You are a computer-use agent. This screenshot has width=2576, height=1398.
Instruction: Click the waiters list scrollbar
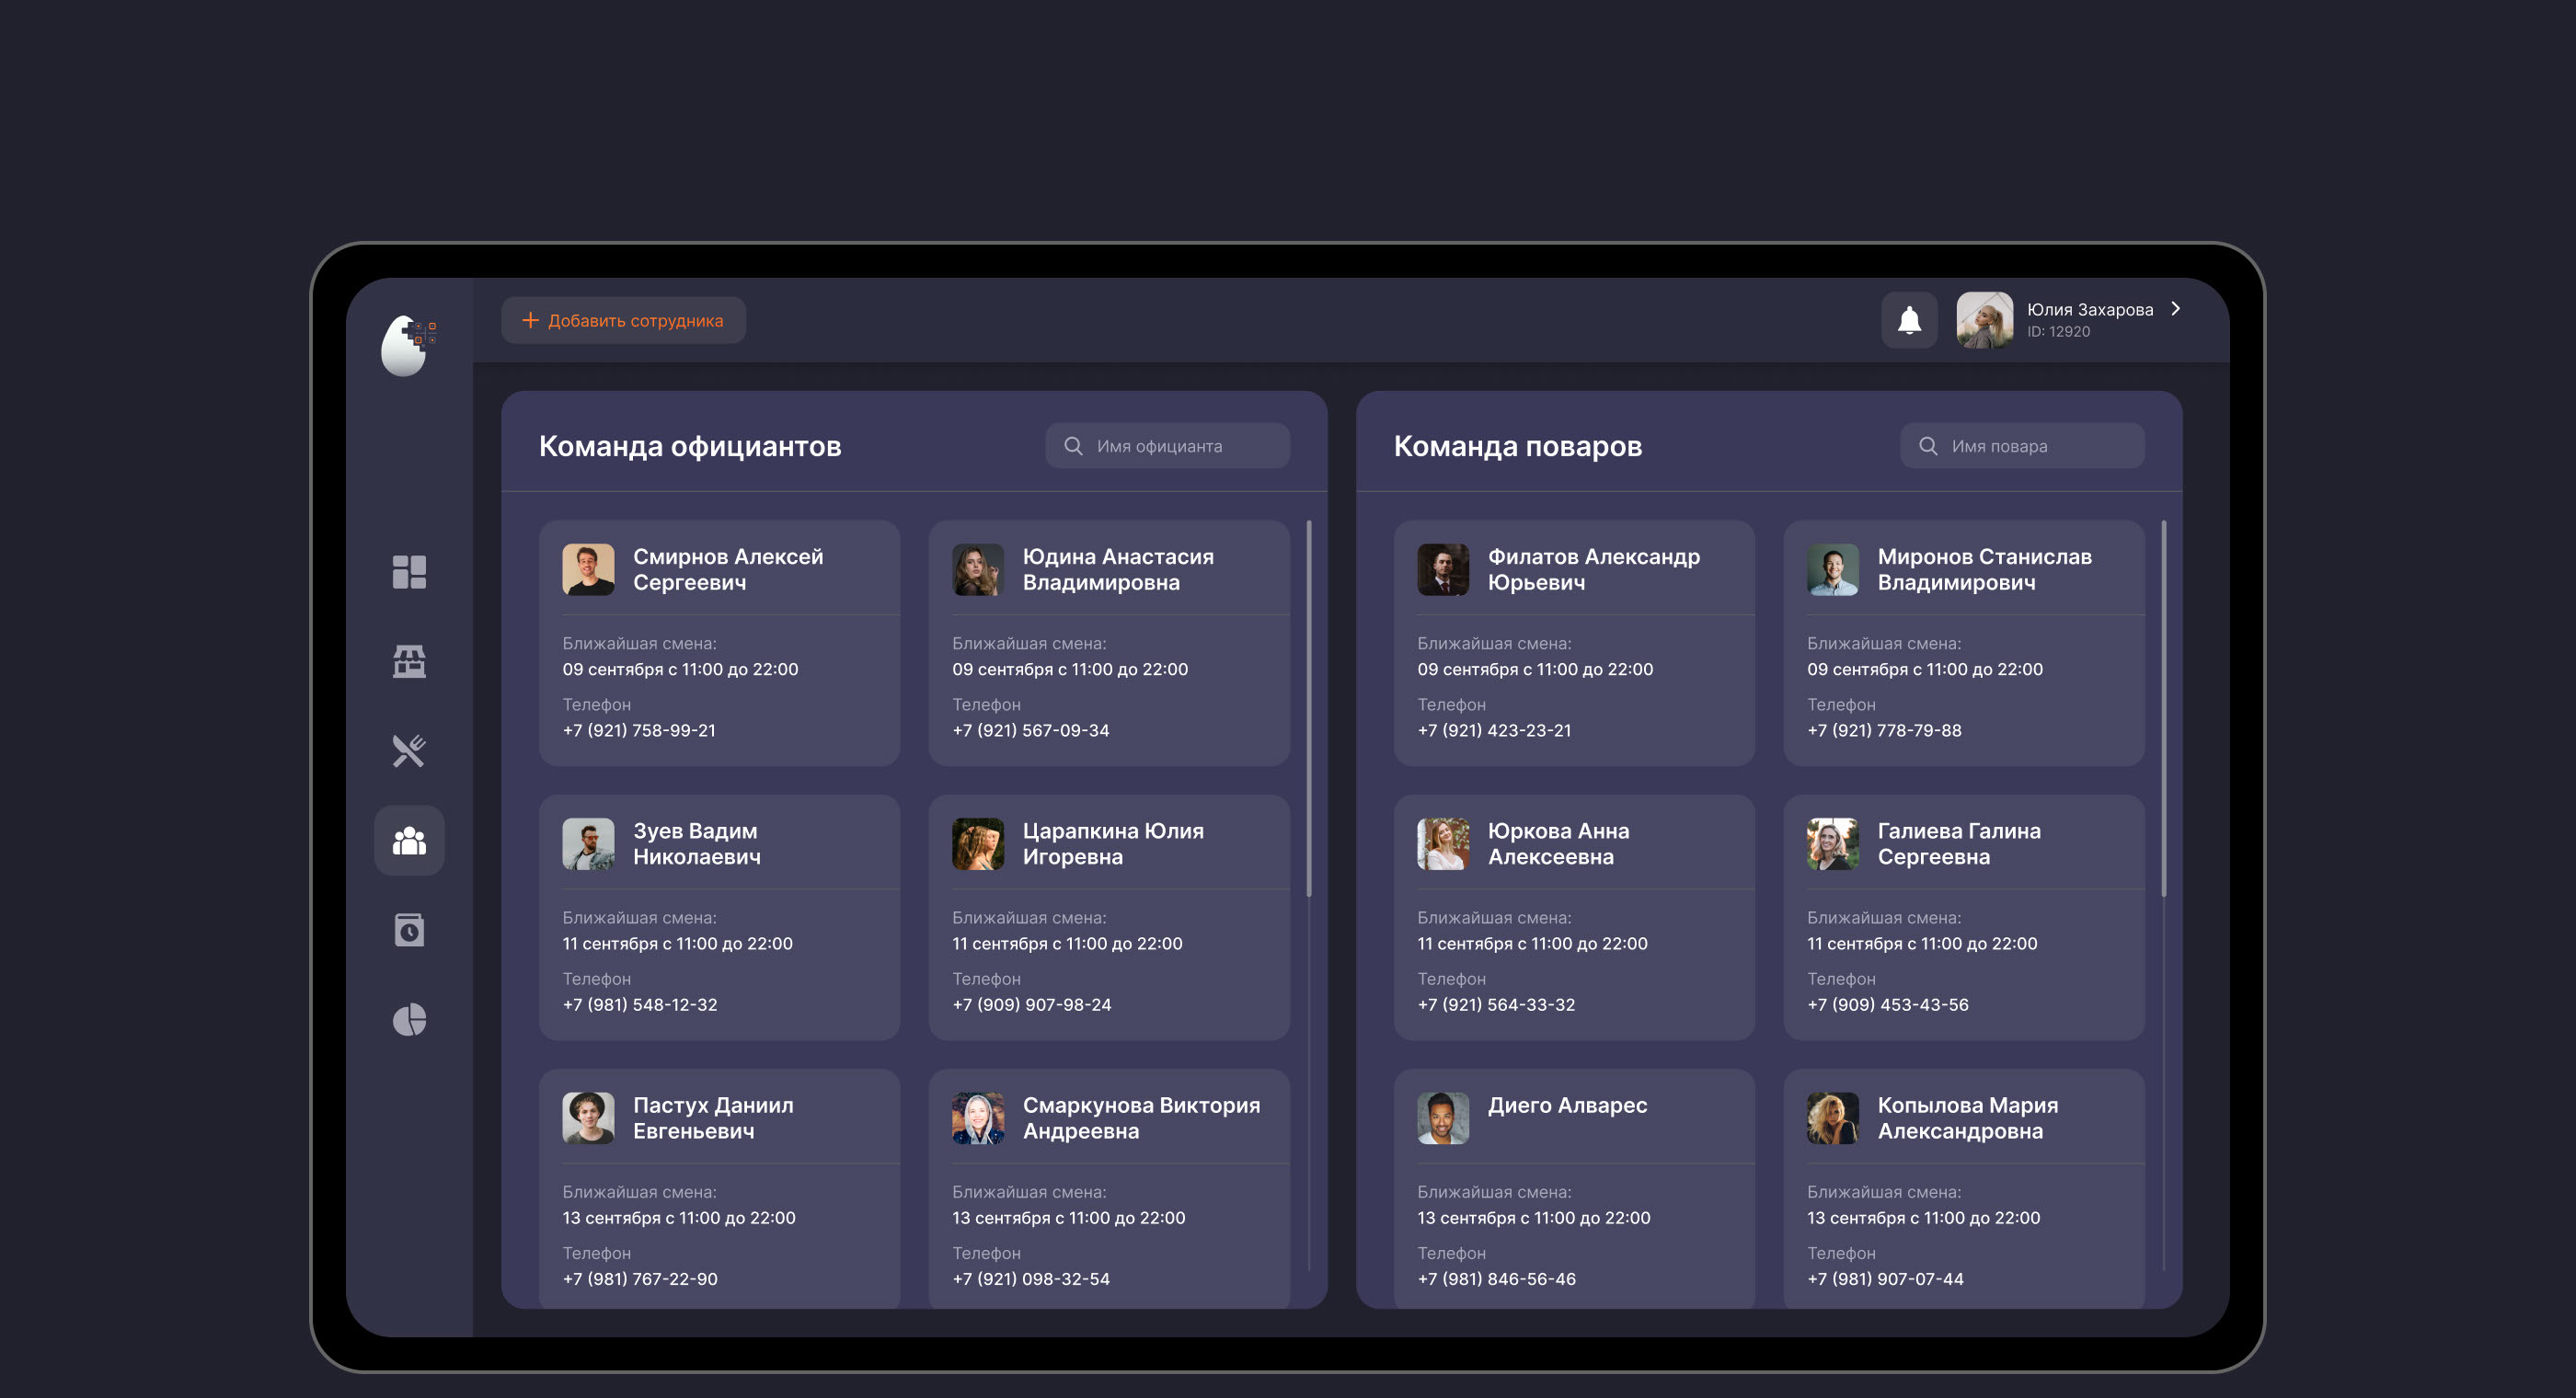1308,708
